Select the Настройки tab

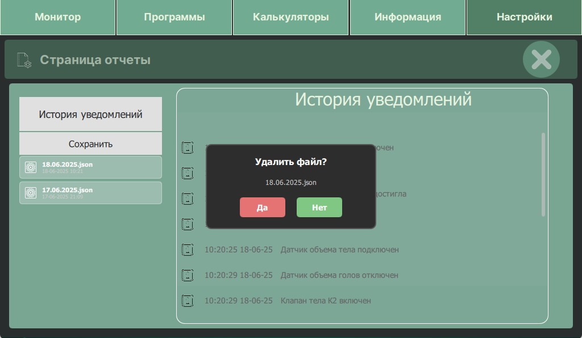click(524, 17)
